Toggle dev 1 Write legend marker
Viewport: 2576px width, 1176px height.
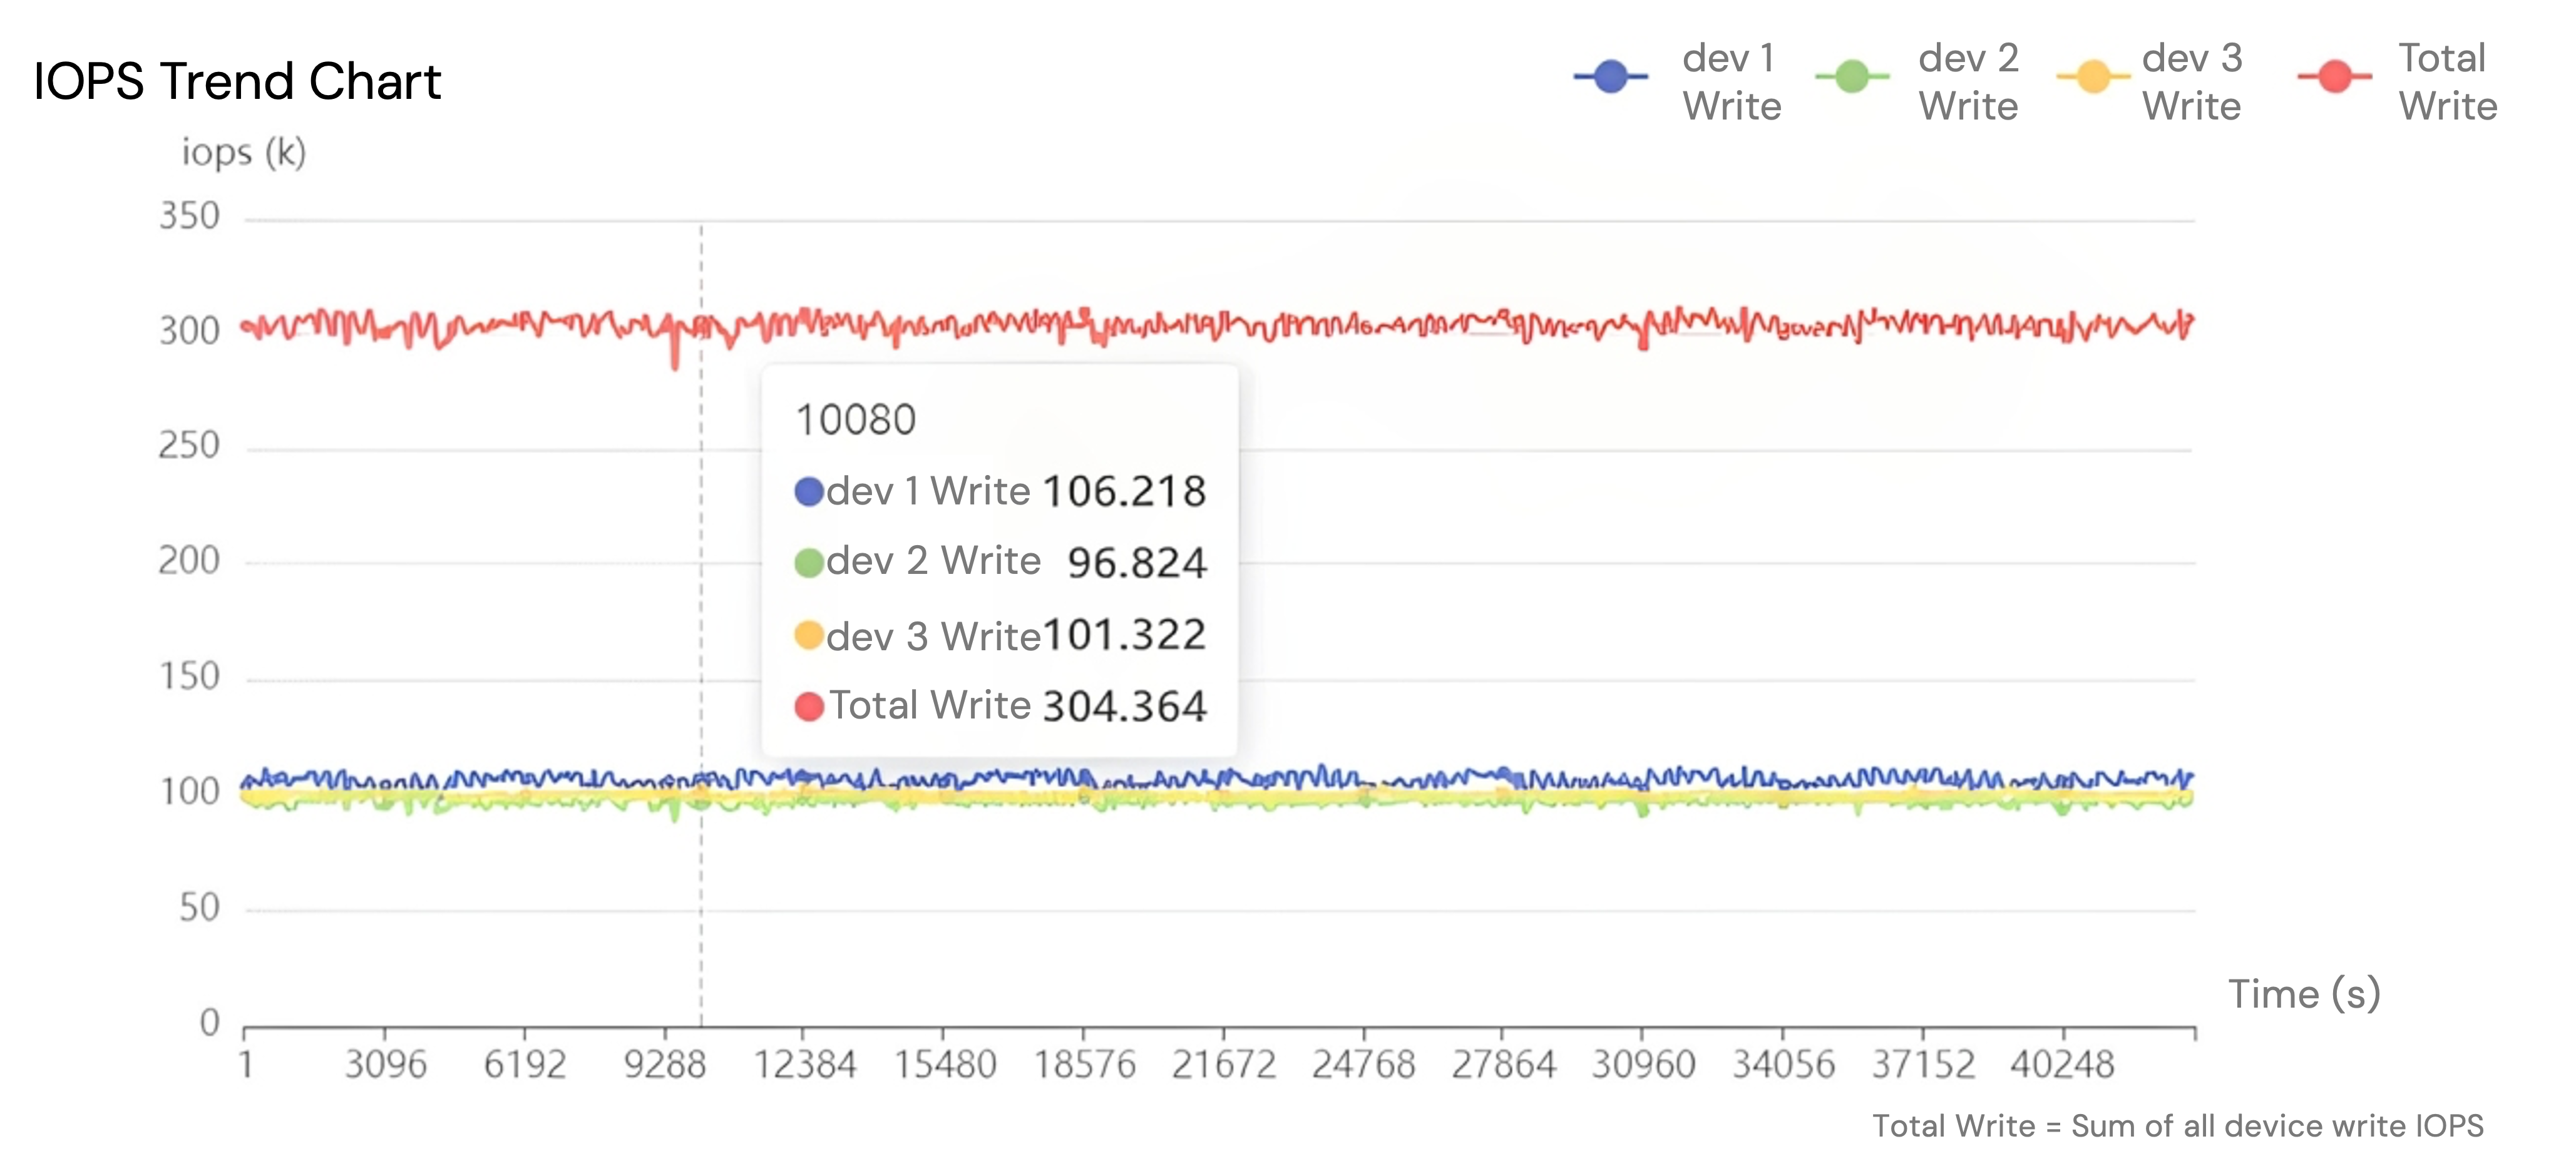point(1610,77)
